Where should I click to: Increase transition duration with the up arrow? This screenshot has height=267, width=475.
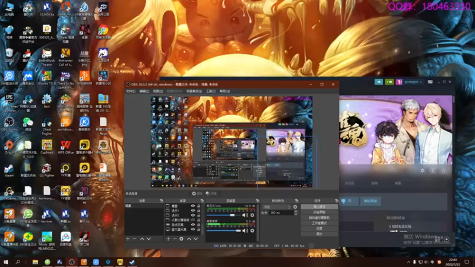pyautogui.click(x=296, y=212)
